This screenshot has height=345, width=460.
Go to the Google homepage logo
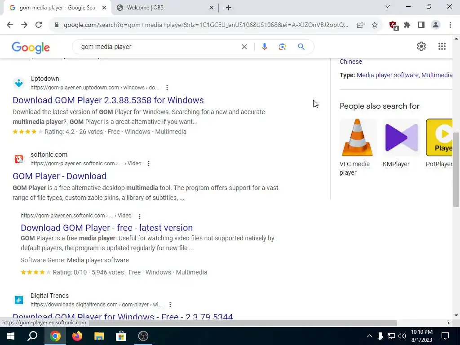(31, 48)
